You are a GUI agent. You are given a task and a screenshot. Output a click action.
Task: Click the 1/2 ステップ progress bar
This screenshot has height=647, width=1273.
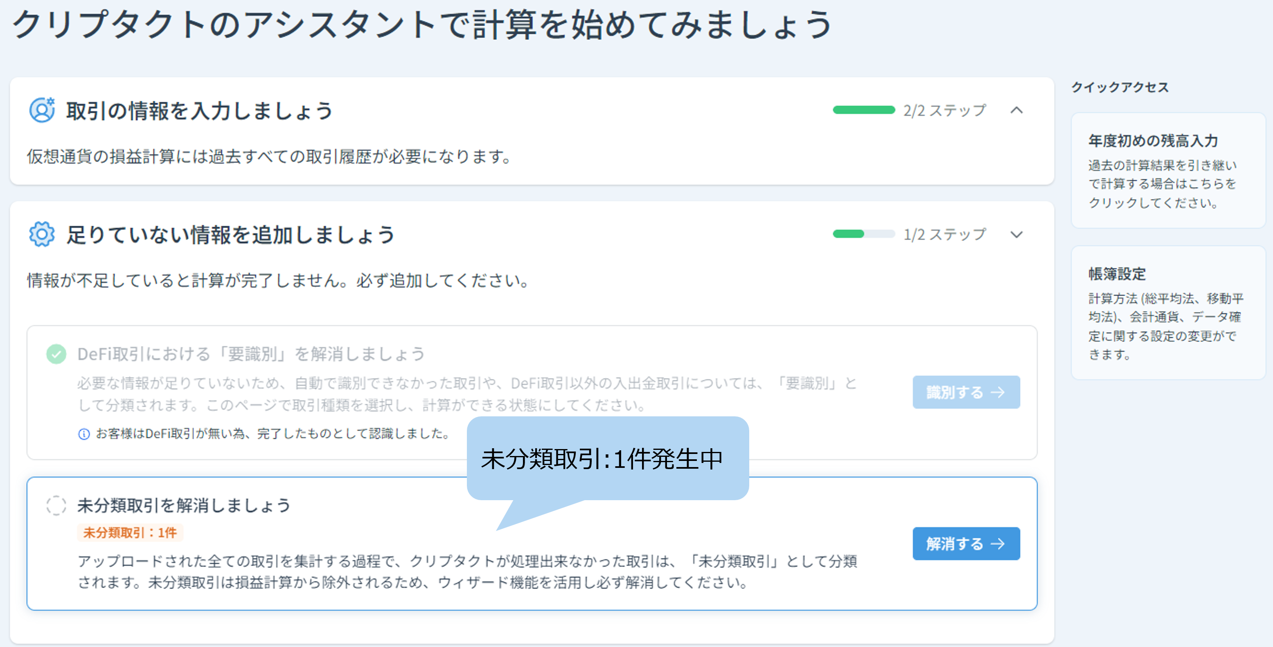tap(864, 234)
